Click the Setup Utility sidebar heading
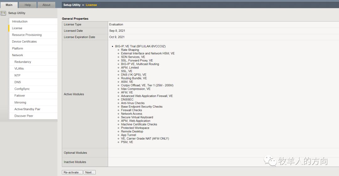 (17, 13)
